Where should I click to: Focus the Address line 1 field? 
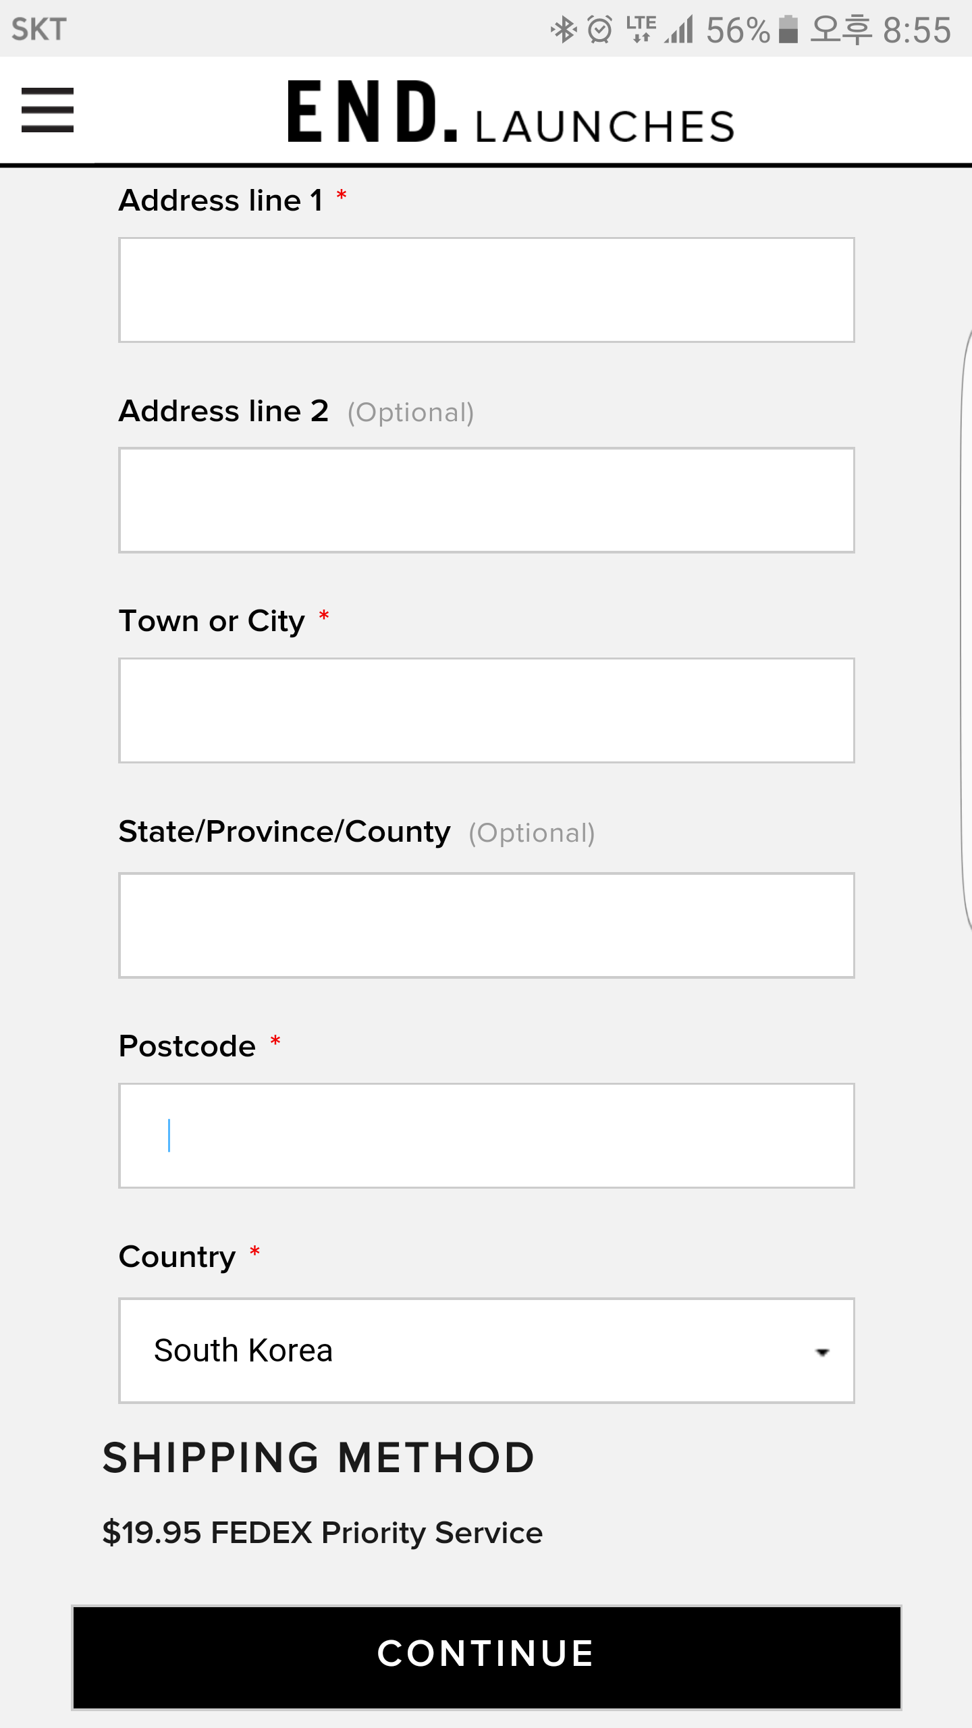[486, 290]
